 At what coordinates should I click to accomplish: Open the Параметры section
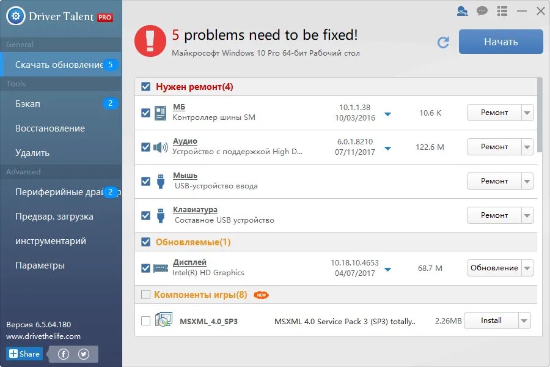pyautogui.click(x=61, y=265)
